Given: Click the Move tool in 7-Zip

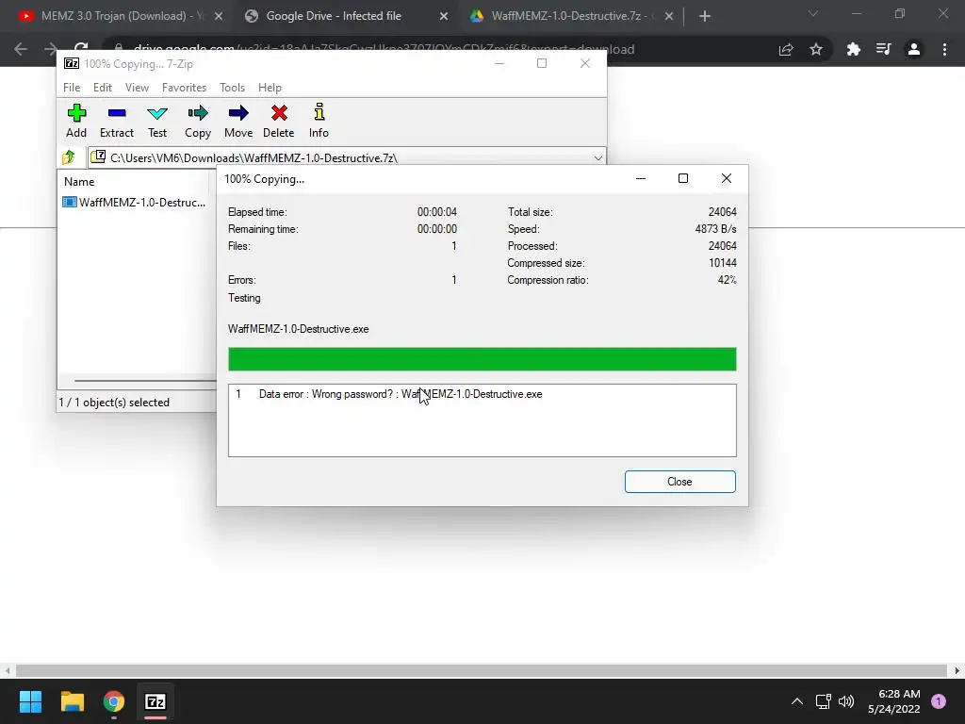Looking at the screenshot, I should tap(238, 121).
